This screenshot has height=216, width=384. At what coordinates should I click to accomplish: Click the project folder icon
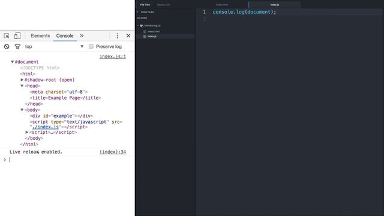(142, 25)
